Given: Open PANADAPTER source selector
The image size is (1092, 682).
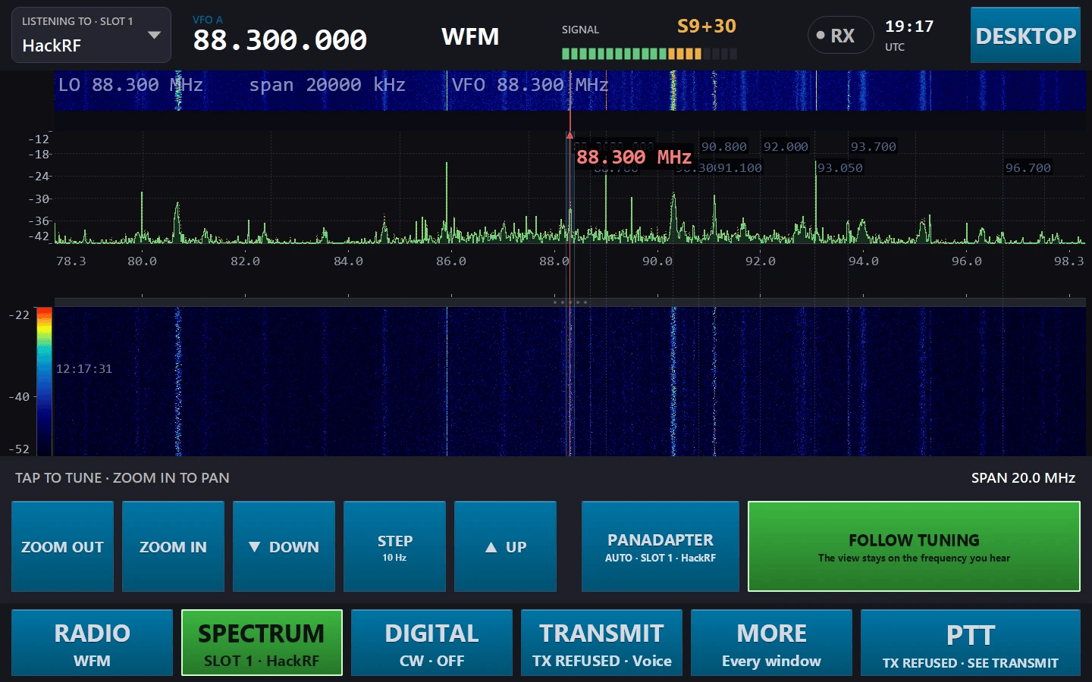Looking at the screenshot, I should click(661, 546).
